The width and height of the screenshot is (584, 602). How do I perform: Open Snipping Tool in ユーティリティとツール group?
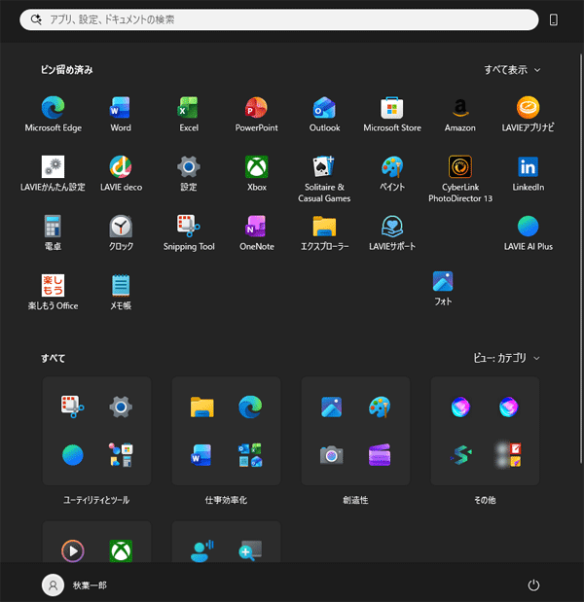coord(72,407)
